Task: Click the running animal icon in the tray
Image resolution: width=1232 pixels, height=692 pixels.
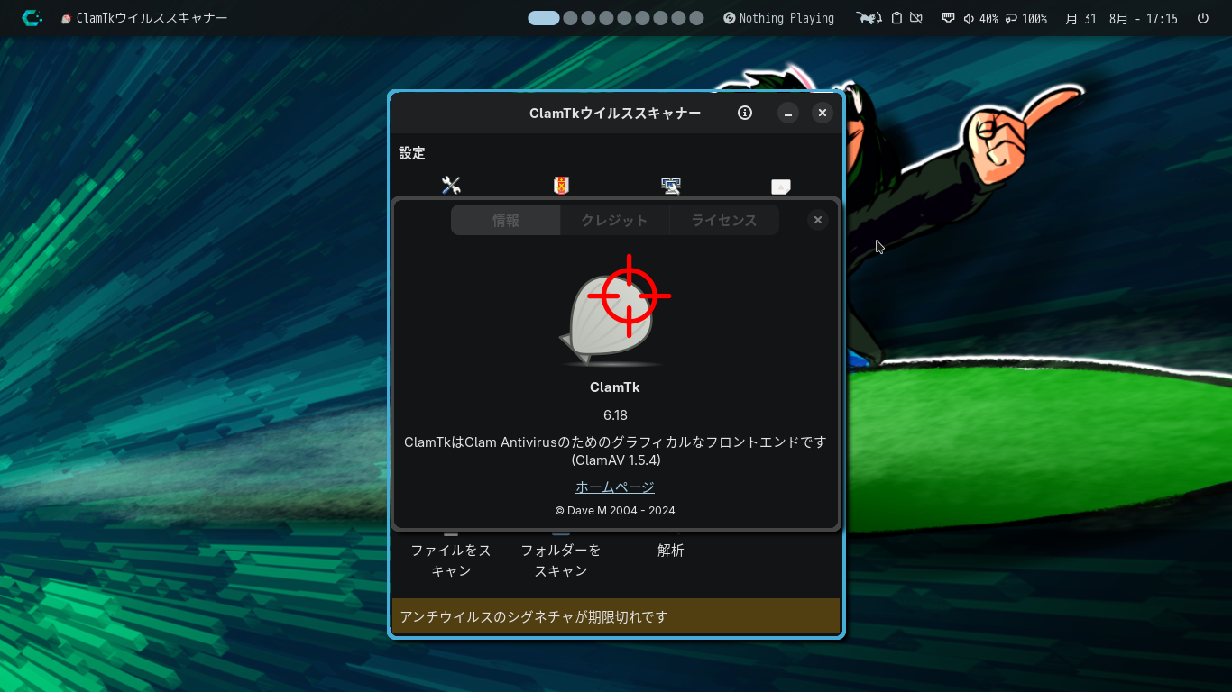Action: pos(869,18)
